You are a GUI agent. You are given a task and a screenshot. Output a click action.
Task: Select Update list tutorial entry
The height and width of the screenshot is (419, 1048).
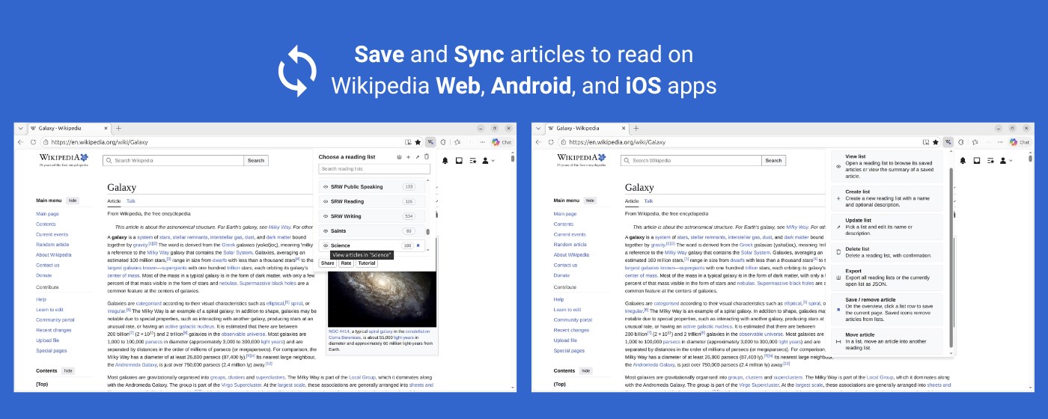pos(888,227)
